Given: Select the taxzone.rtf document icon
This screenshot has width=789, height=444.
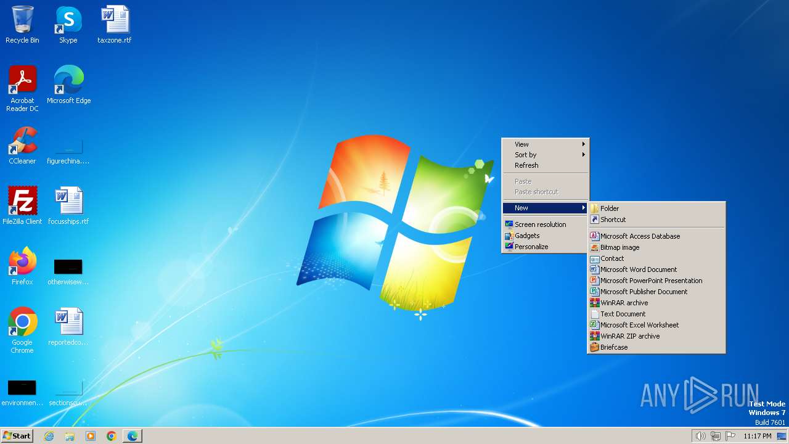Looking at the screenshot, I should (115, 25).
